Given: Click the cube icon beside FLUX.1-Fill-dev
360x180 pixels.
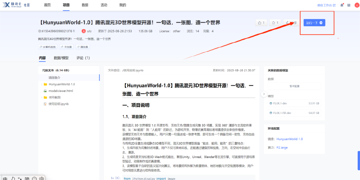Looking at the screenshot, I should point(271,113).
